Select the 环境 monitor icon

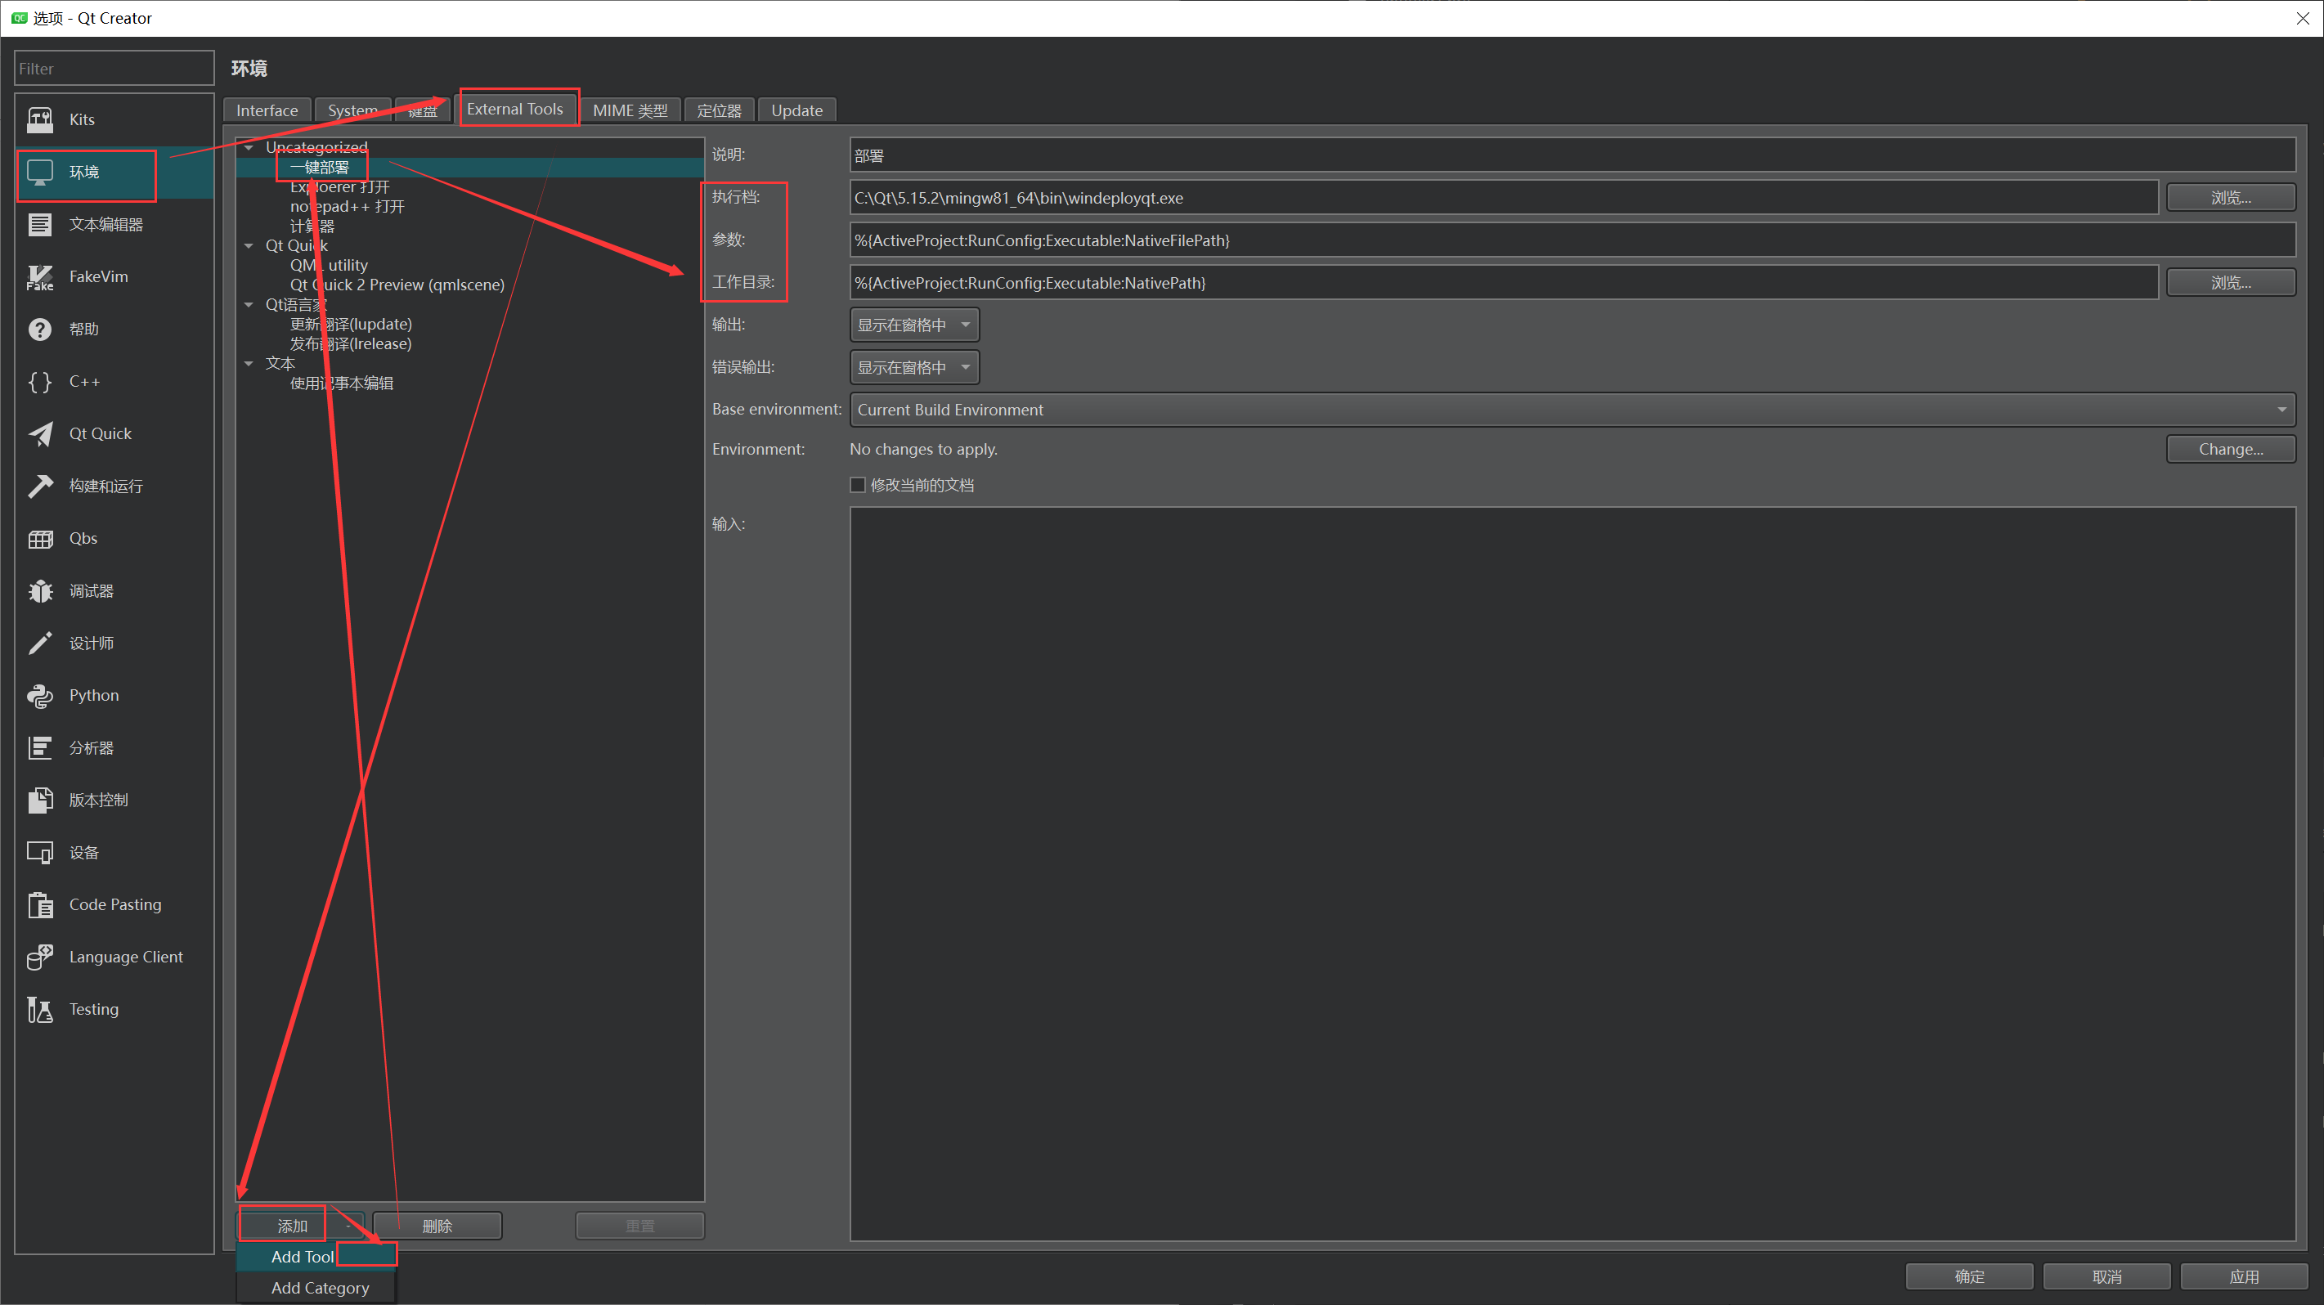click(40, 172)
